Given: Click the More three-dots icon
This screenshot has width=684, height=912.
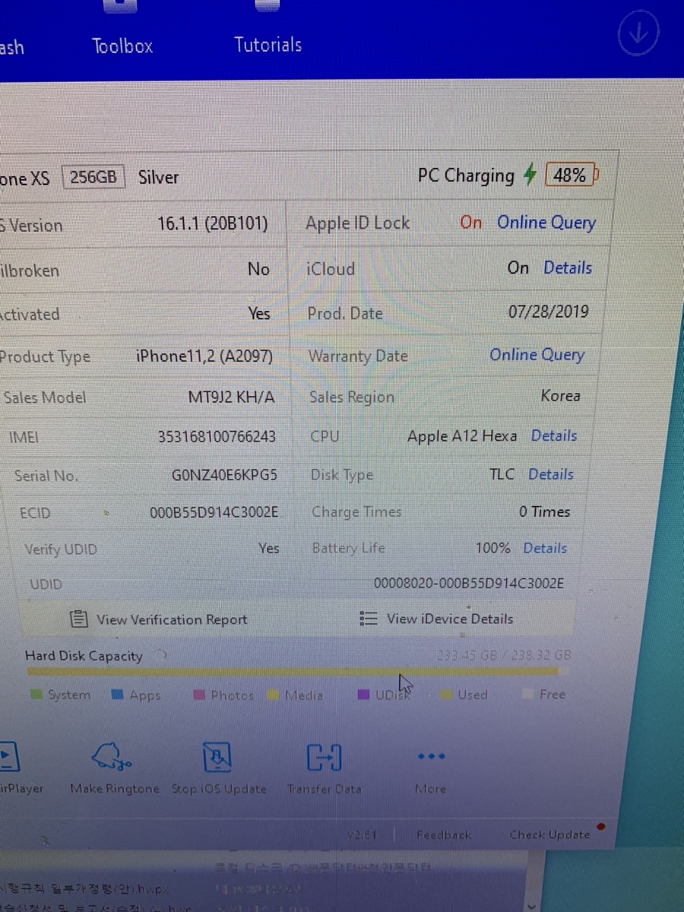Looking at the screenshot, I should pyautogui.click(x=431, y=757).
